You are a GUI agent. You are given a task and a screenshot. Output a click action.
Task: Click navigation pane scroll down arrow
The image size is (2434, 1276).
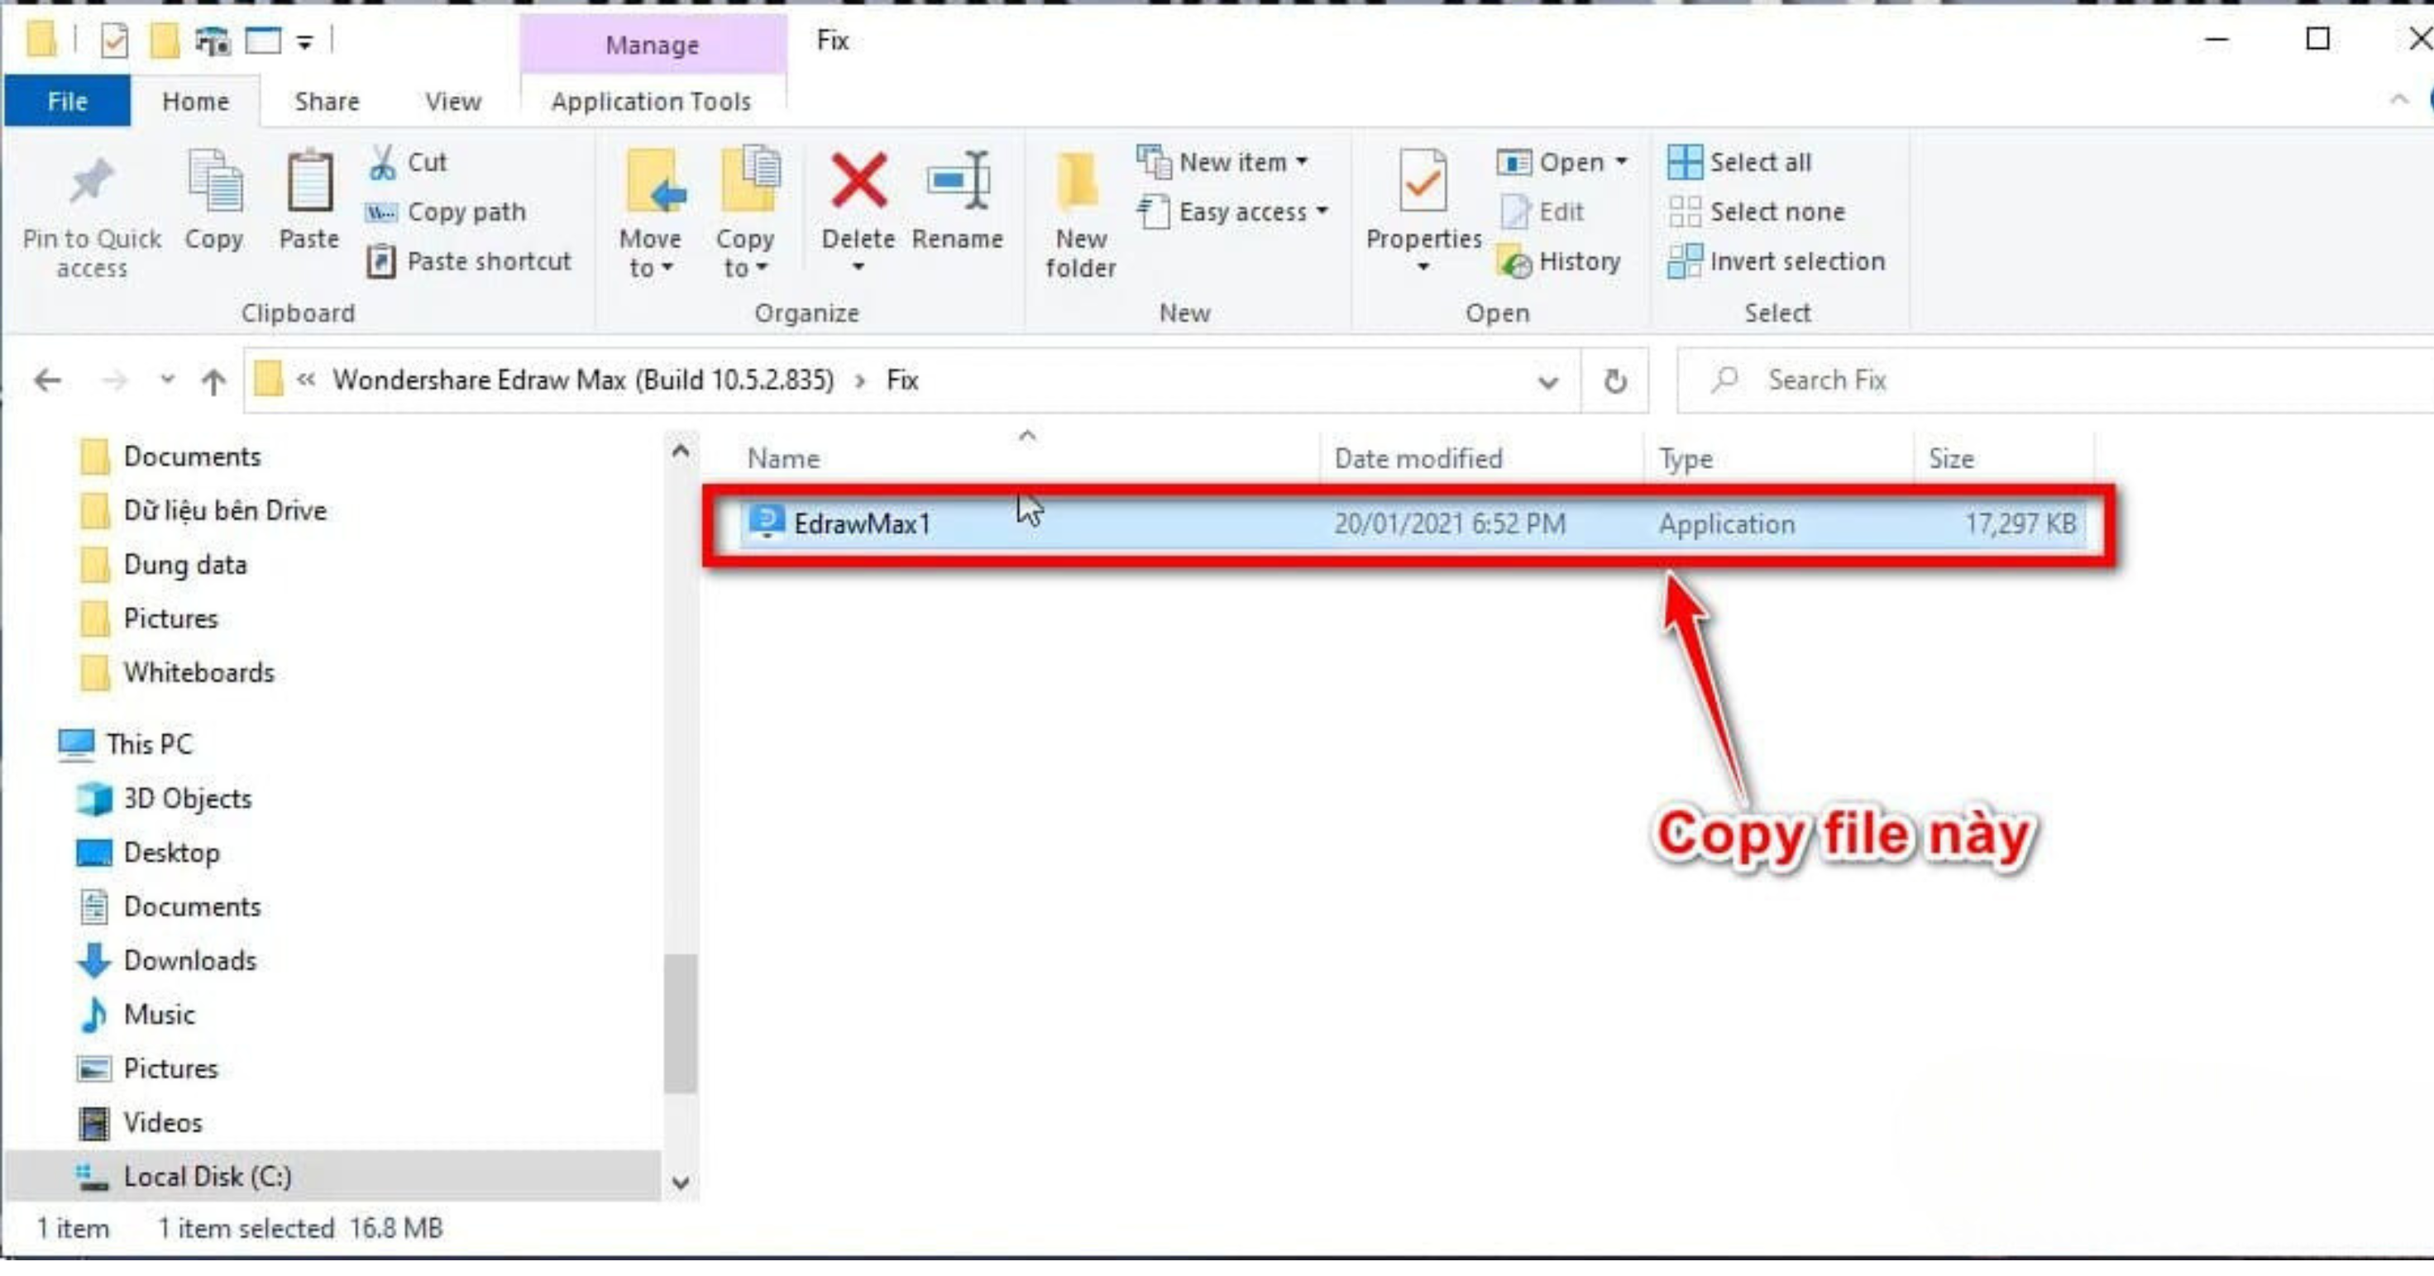[x=681, y=1183]
